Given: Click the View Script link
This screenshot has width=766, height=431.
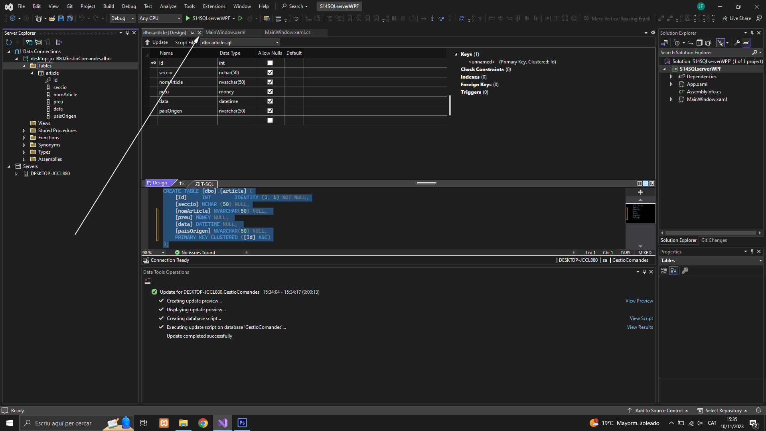Looking at the screenshot, I should click(641, 318).
